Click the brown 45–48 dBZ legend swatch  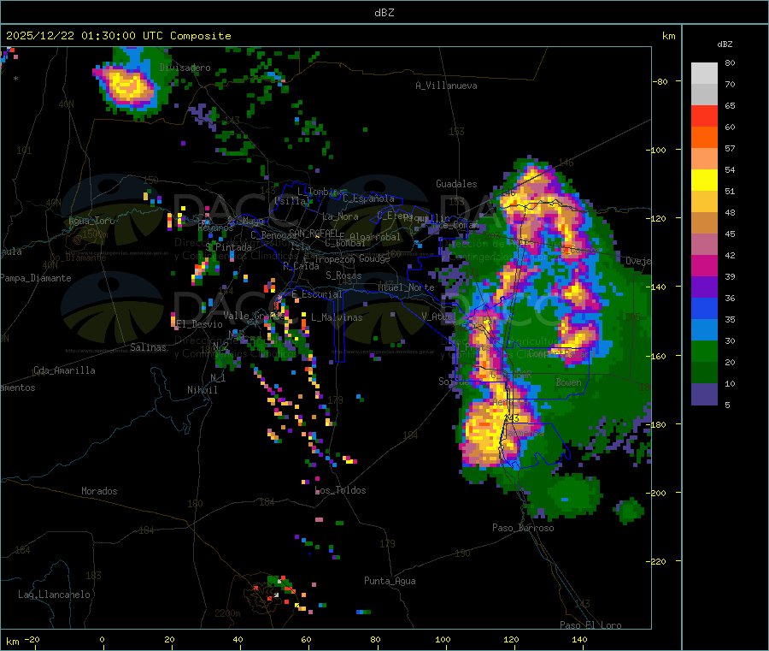click(x=704, y=223)
